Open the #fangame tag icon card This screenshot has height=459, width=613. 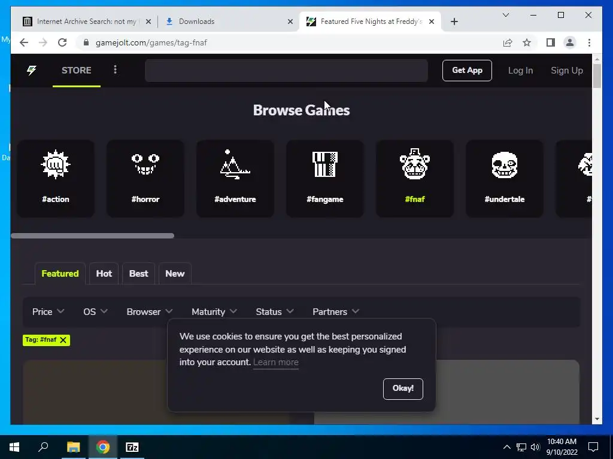(x=325, y=178)
